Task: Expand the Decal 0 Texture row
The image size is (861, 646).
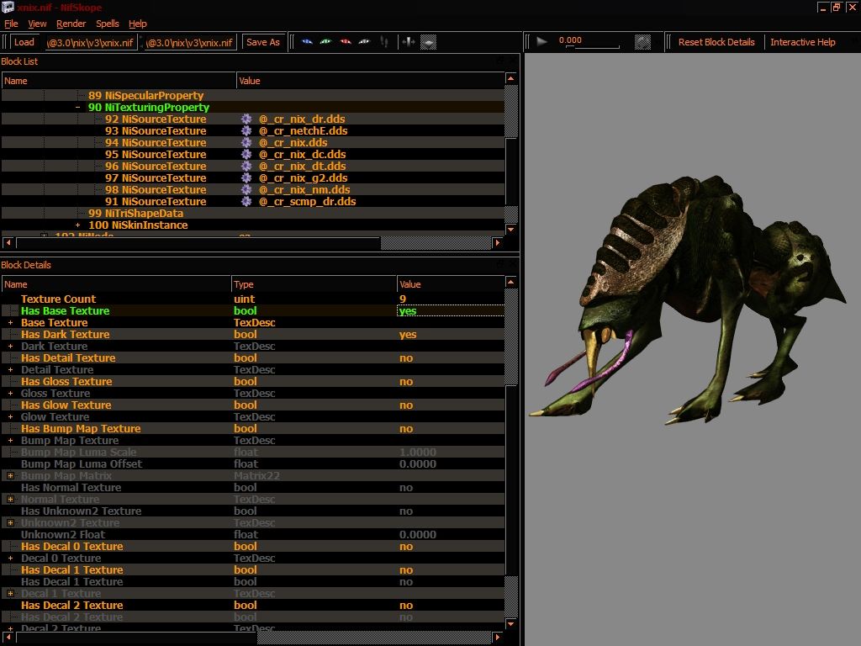Action: [10, 559]
